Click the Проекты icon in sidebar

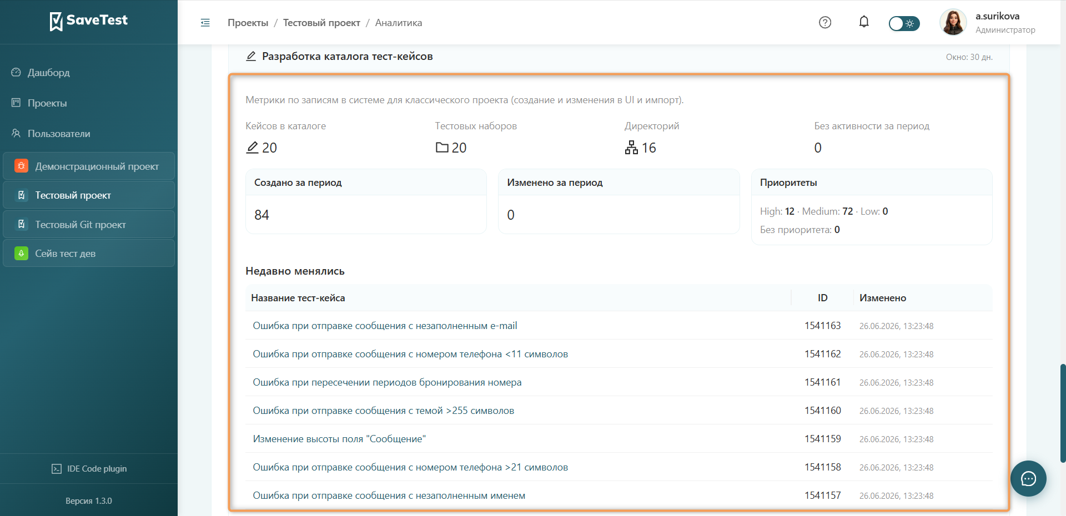tap(16, 103)
